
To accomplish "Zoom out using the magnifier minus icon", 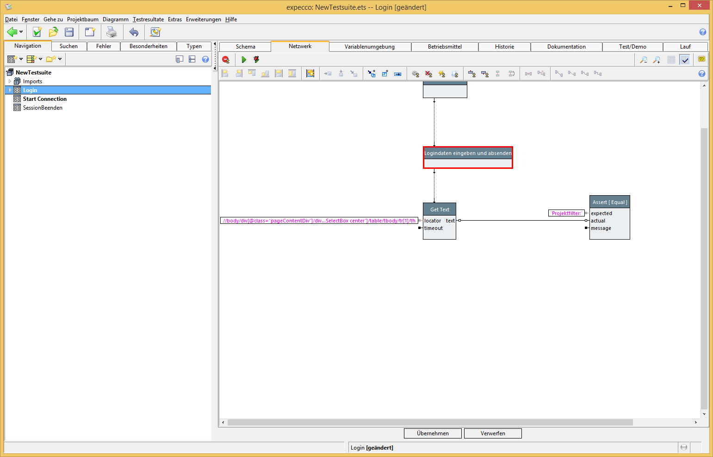I will pos(643,60).
